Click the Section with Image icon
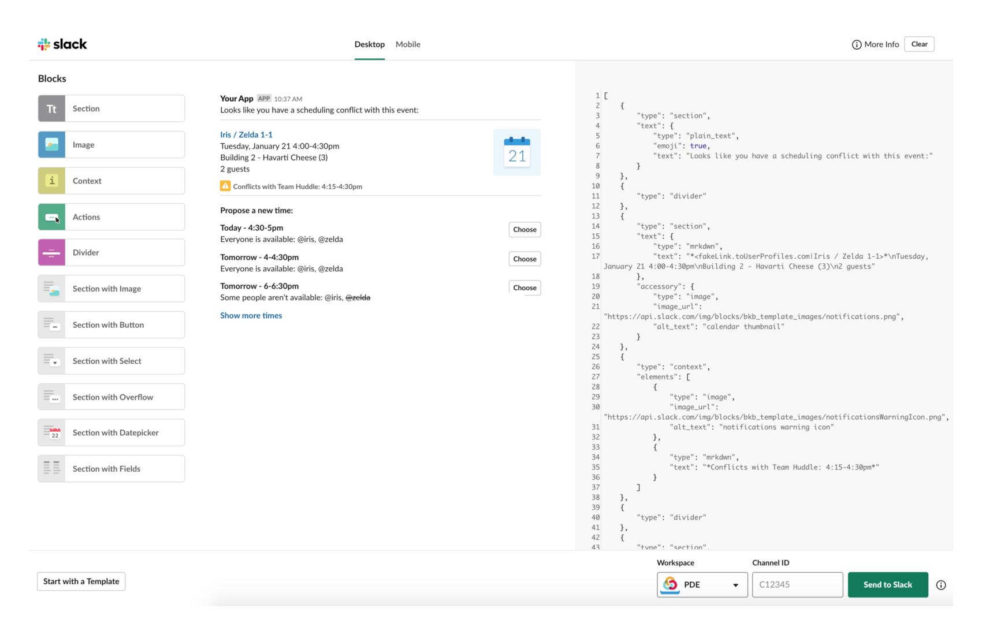 [x=51, y=289]
